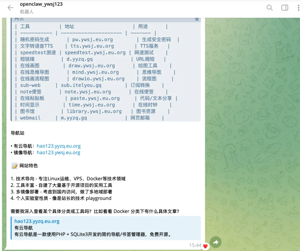Click the 生成安全密码 usage cell
The image size is (300, 251).
click(x=156, y=40)
